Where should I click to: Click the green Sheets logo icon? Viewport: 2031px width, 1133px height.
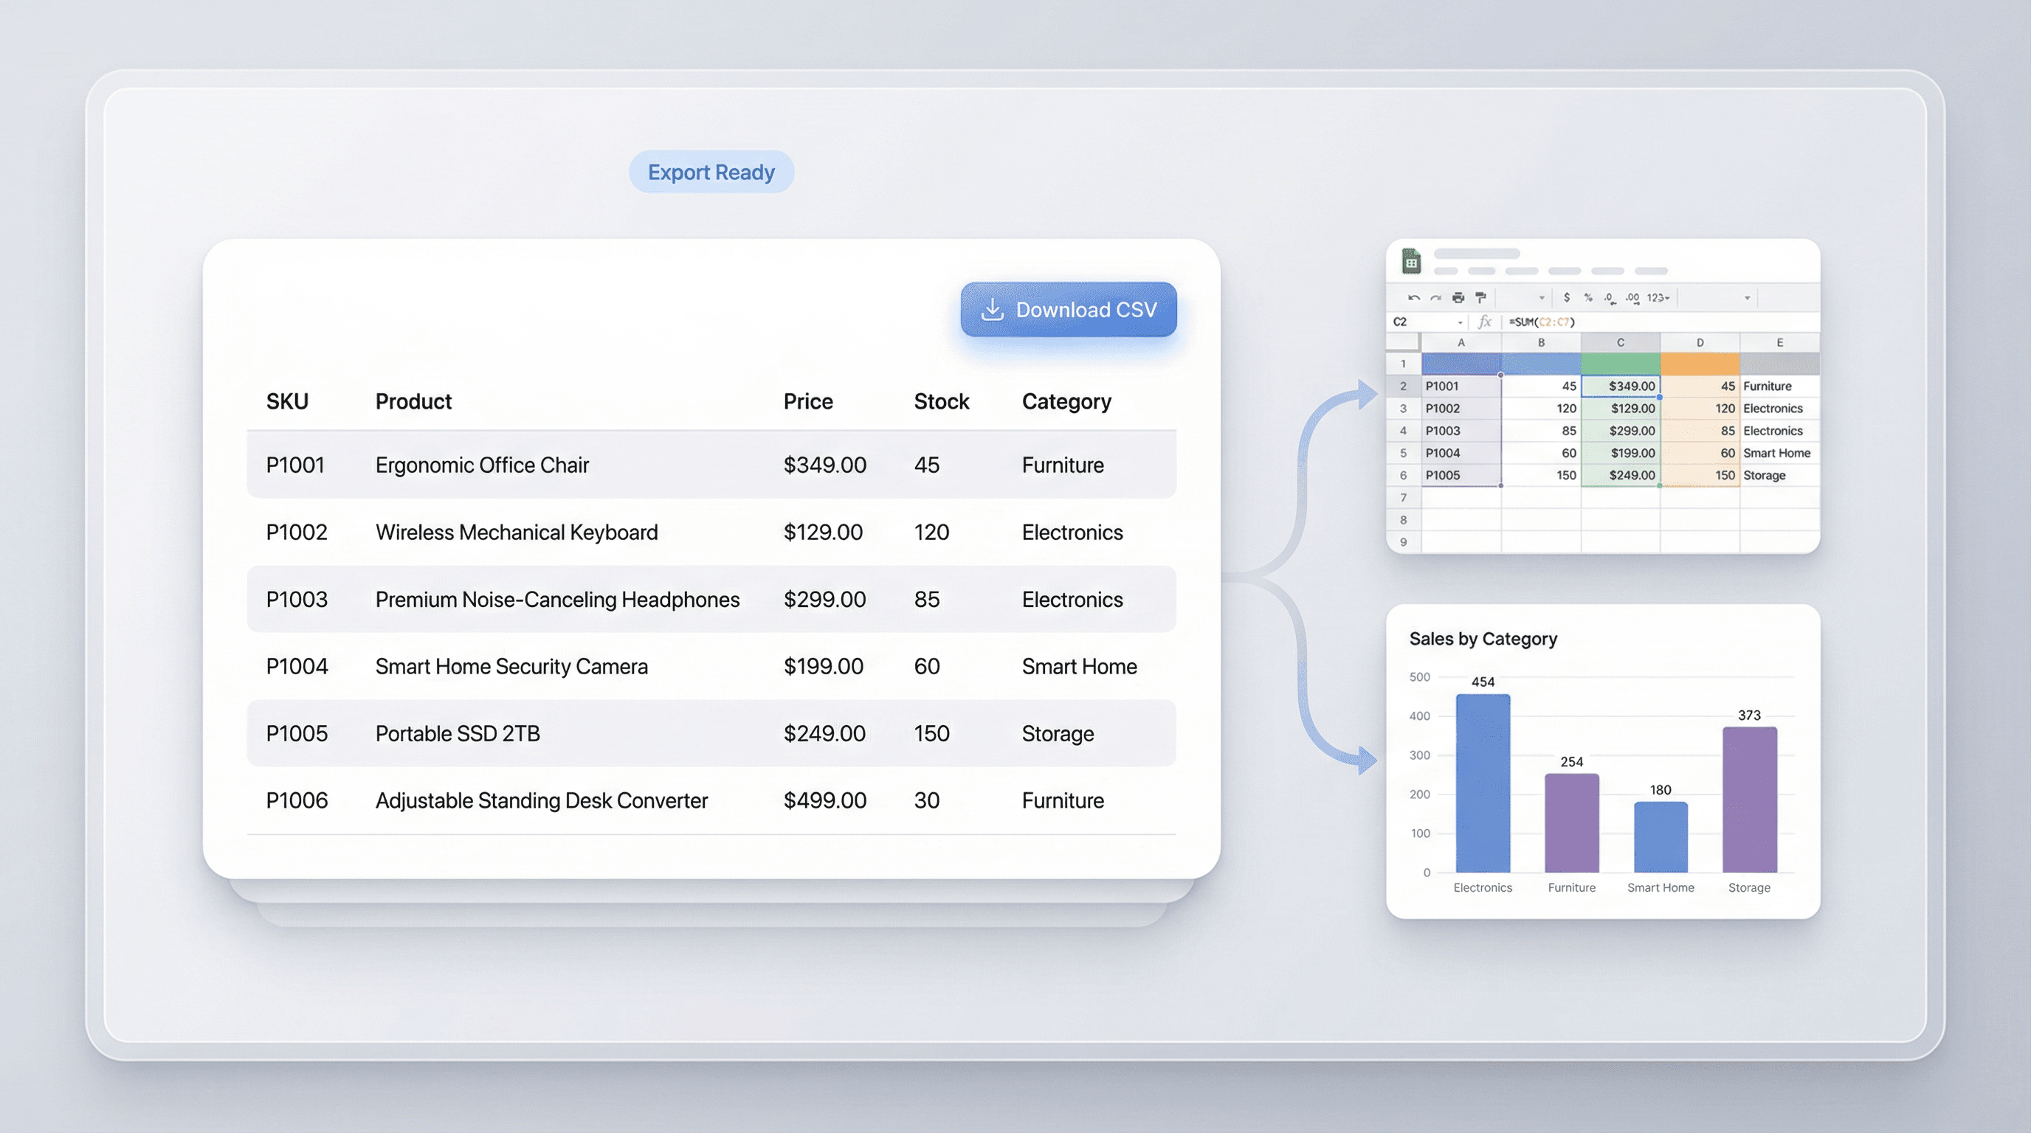(1411, 262)
